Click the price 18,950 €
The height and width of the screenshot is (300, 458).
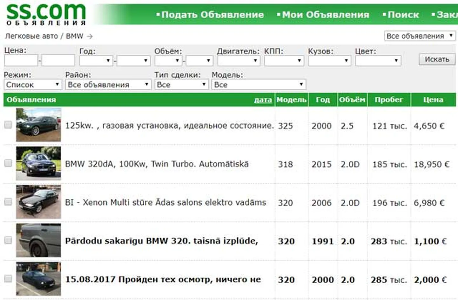pyautogui.click(x=432, y=164)
